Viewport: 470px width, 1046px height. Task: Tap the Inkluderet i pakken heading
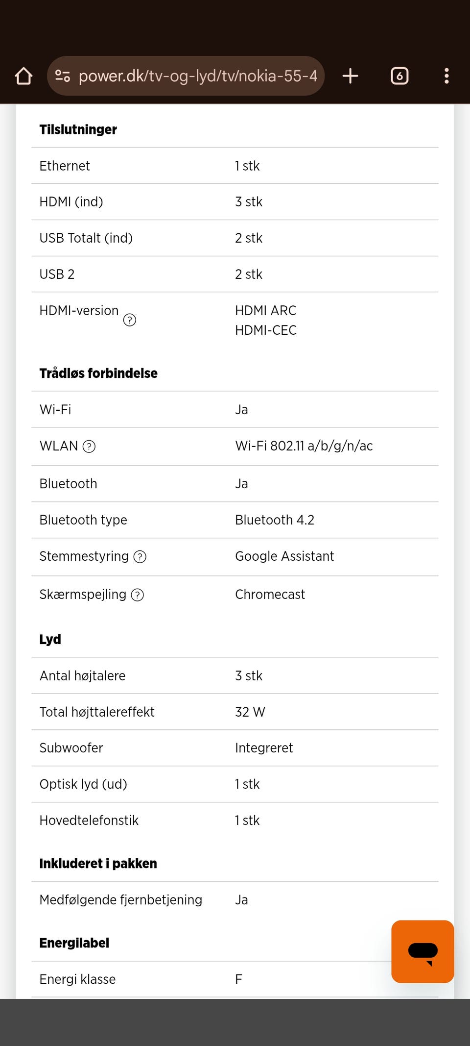point(98,864)
